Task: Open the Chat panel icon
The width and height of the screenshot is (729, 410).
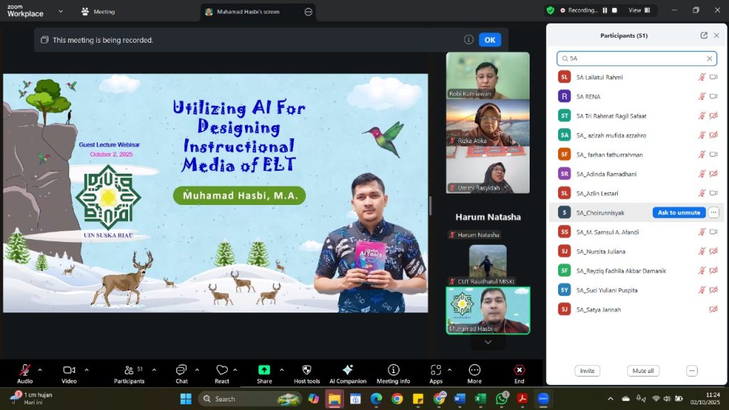Action: click(x=182, y=370)
